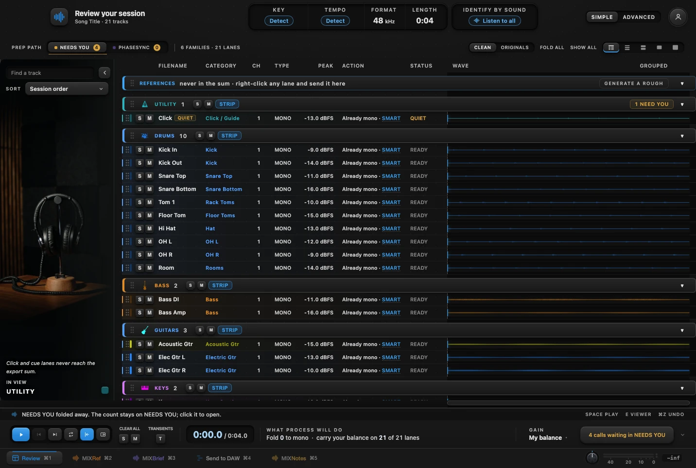Viewport: 696px width, 468px height.
Task: Open the MIXRef tab
Action: (92, 458)
